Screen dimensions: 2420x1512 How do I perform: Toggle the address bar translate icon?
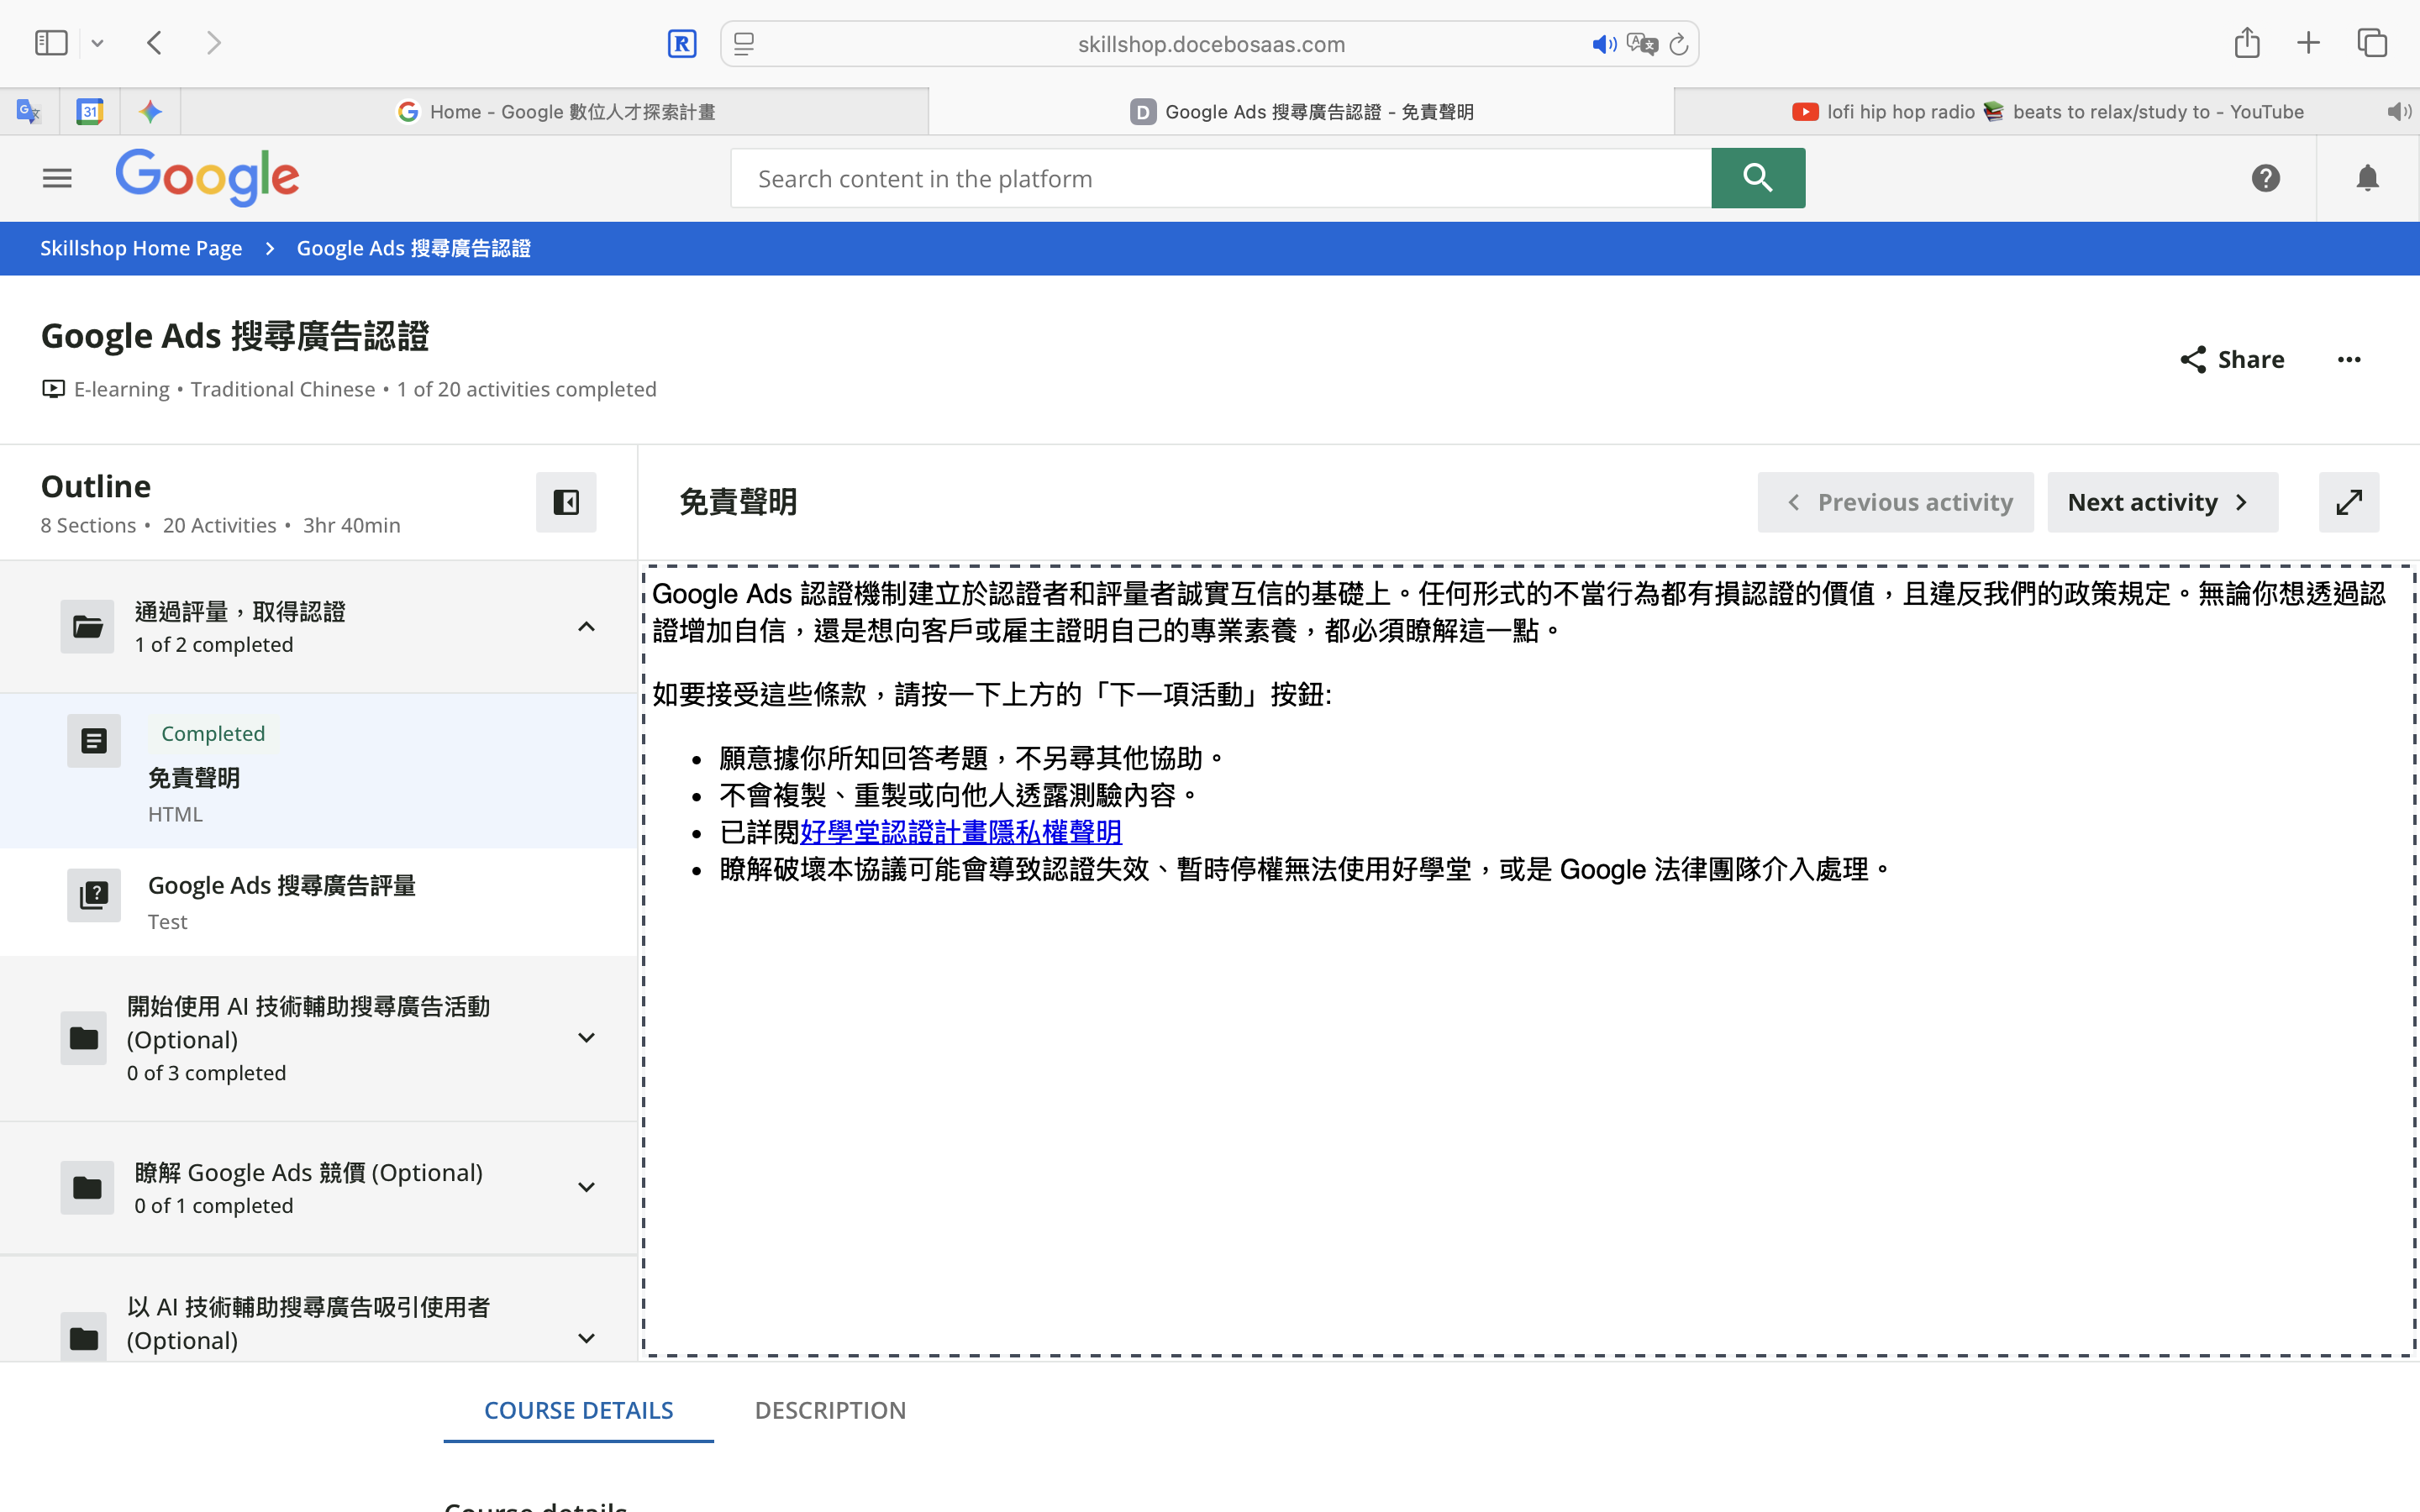point(1641,44)
